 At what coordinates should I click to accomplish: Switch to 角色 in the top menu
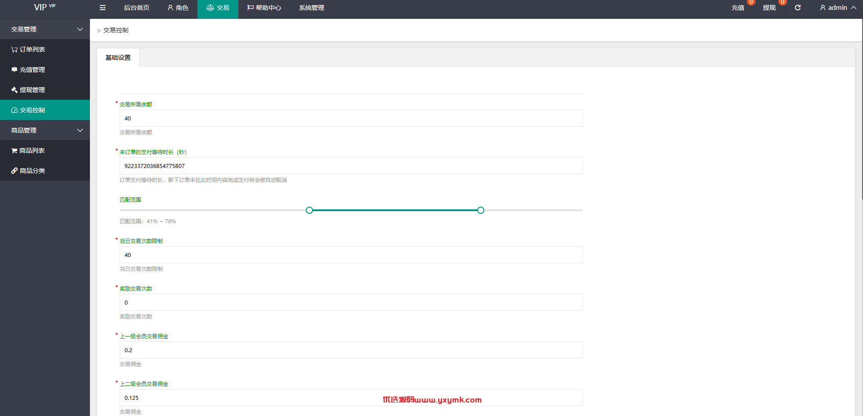(178, 8)
